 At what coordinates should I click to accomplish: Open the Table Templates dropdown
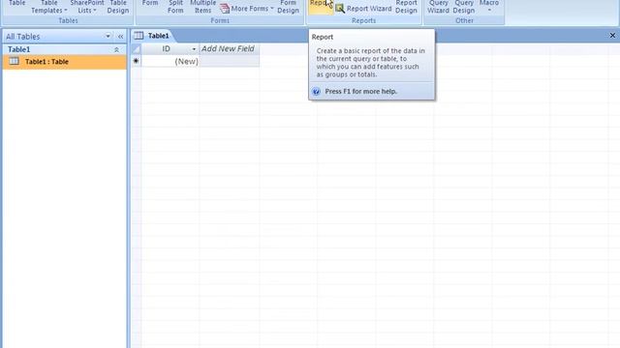tap(49, 7)
